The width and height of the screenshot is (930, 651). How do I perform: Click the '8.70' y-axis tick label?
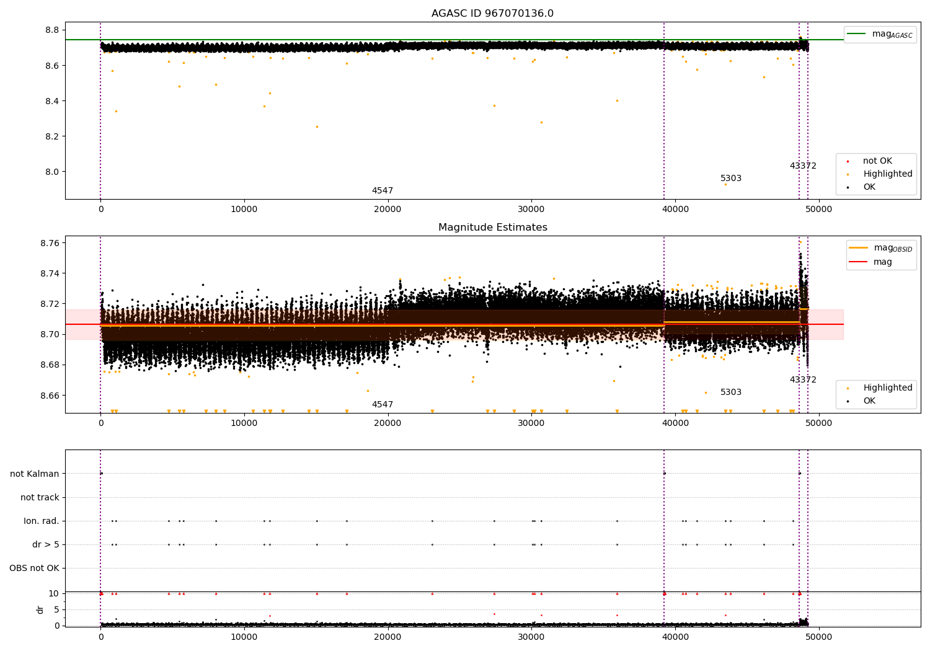[x=50, y=334]
